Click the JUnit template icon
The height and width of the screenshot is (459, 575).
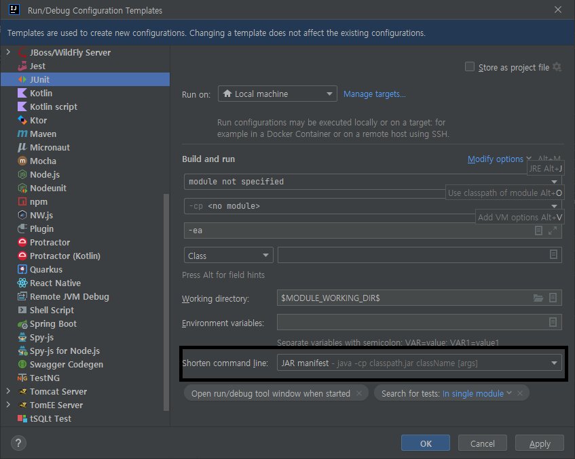pyautogui.click(x=22, y=79)
